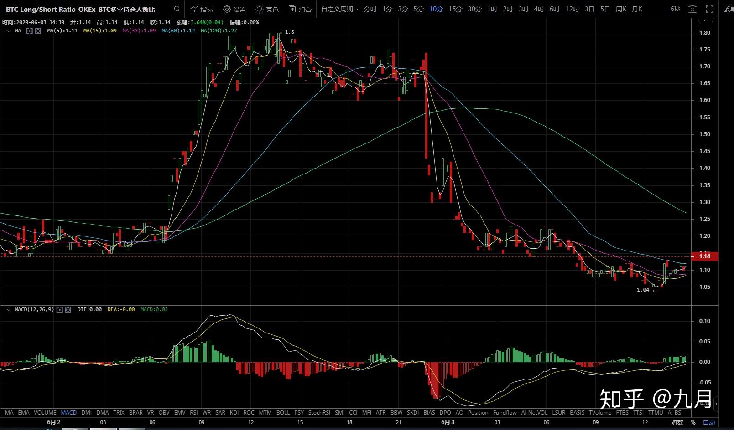Open MA indicator settings gear
The height and width of the screenshot is (430, 734).
point(30,31)
